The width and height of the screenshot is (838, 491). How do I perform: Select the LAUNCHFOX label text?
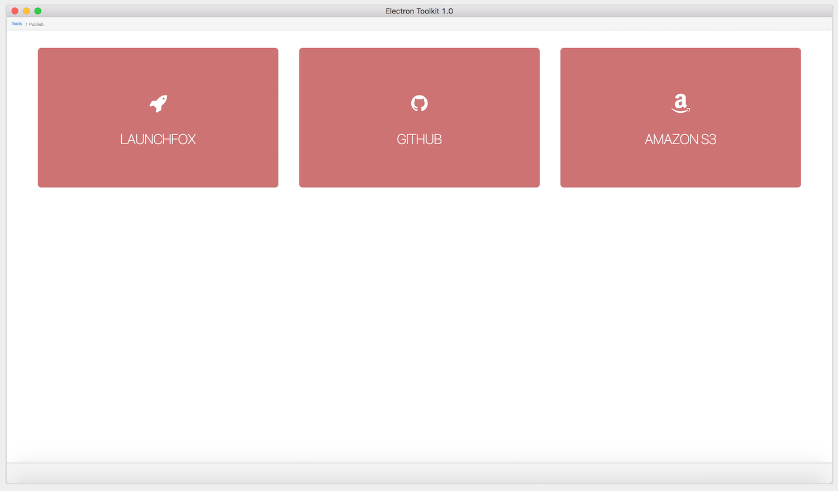click(158, 139)
